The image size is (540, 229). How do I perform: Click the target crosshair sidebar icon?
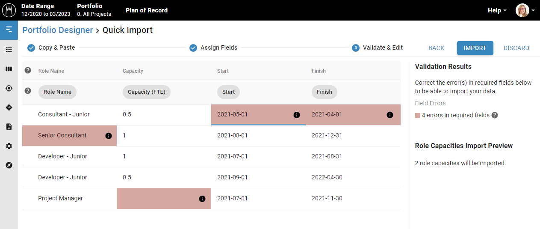9,88
